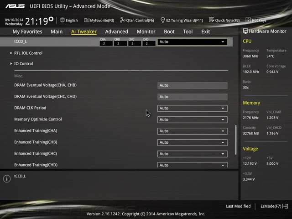
Task: Open Quick Note(F9)
Action: (224, 20)
